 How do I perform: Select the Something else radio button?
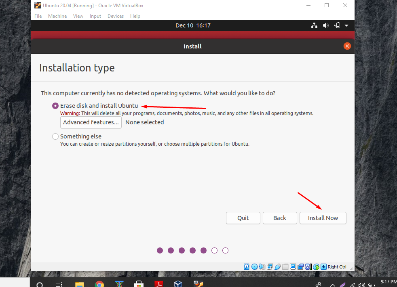tap(55, 136)
